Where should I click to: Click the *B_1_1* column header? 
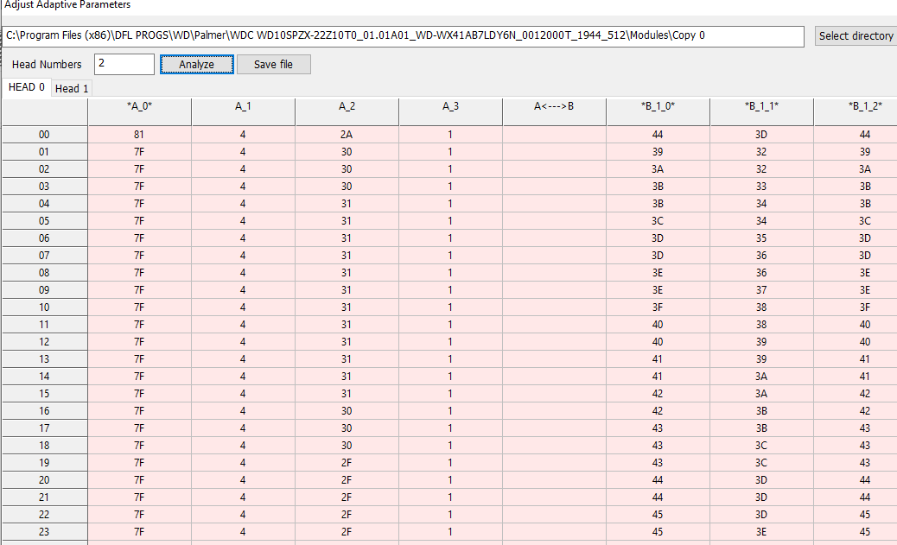coord(761,107)
